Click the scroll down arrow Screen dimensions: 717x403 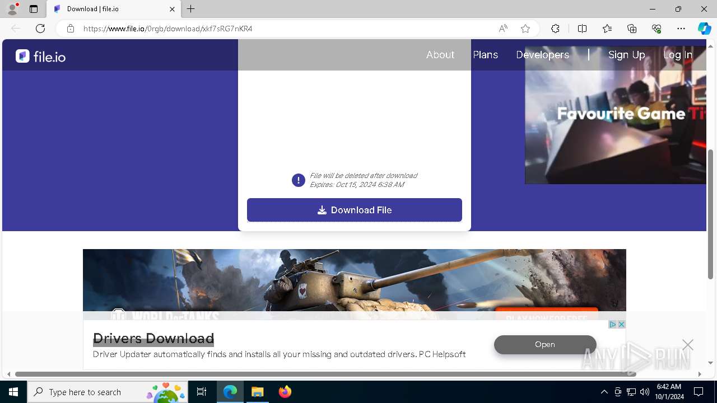711,363
